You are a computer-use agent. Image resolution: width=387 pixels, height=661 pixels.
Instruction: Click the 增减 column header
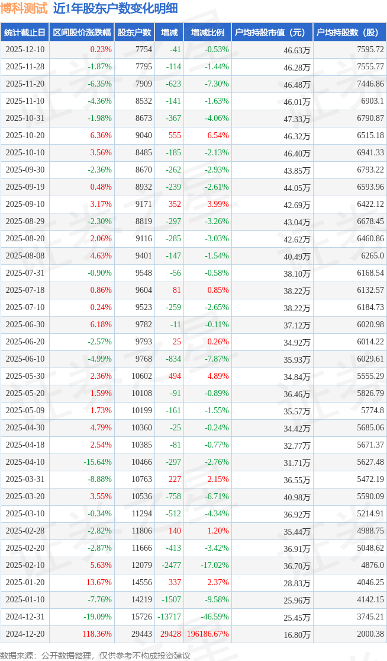pos(169,33)
